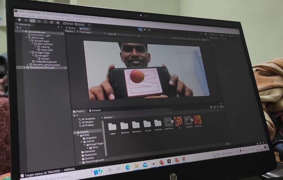Open the Free Aspect dropdown
Image resolution: width=283 pixels, height=180 pixels.
[x=86, y=32]
